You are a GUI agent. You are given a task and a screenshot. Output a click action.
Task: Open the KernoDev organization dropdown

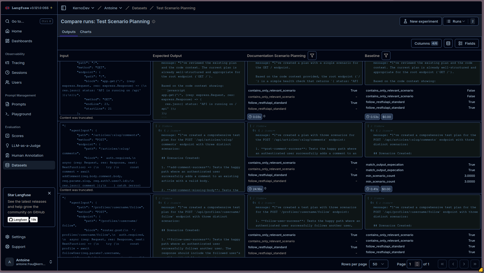pyautogui.click(x=83, y=8)
